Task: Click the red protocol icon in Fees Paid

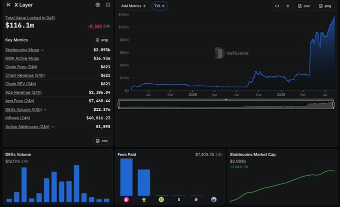Action: click(x=196, y=200)
